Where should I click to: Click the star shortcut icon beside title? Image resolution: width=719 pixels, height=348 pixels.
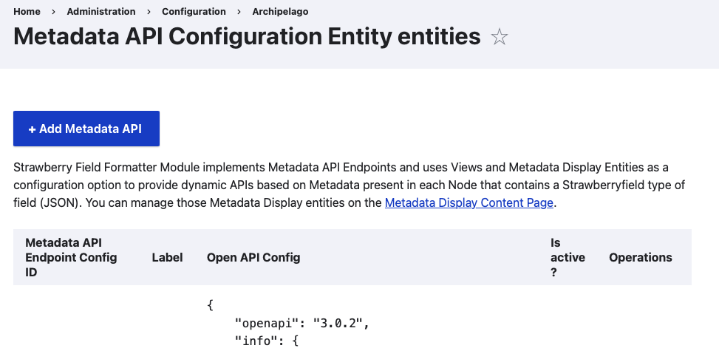point(500,37)
